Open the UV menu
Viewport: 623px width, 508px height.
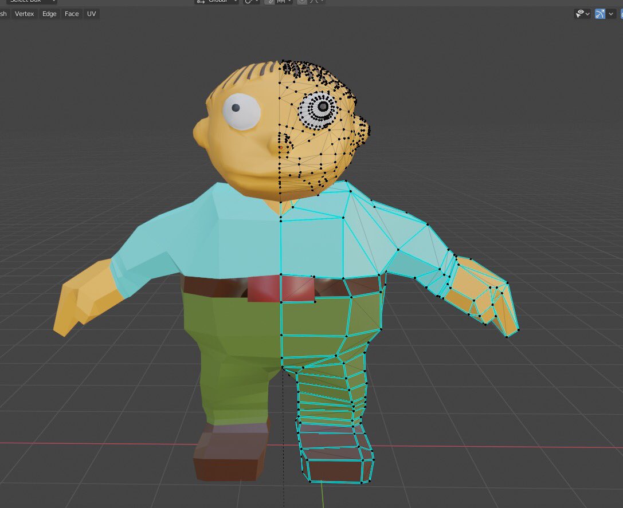(91, 14)
